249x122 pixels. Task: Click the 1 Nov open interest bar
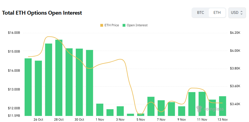coord(100,110)
